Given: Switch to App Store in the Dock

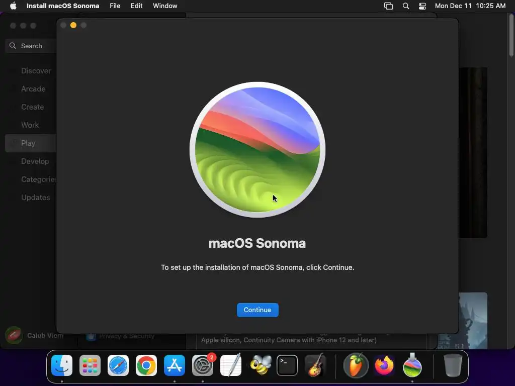Looking at the screenshot, I should coord(175,365).
